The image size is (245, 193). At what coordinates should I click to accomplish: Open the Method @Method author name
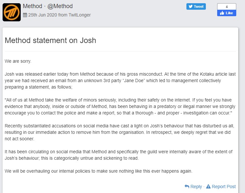coord(48,6)
